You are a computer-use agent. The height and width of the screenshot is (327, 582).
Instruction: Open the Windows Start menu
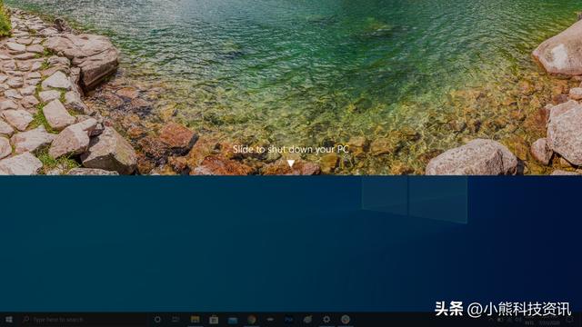click(x=8, y=319)
